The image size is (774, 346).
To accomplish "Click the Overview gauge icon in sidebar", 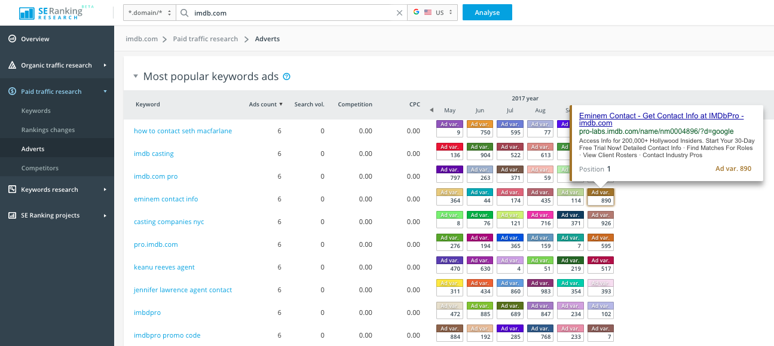I will click(12, 39).
